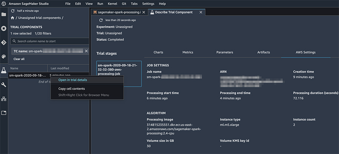Click the Unassigned trial components breadcrumb link
Viewport: 339px width, 154px height.
pos(39,18)
